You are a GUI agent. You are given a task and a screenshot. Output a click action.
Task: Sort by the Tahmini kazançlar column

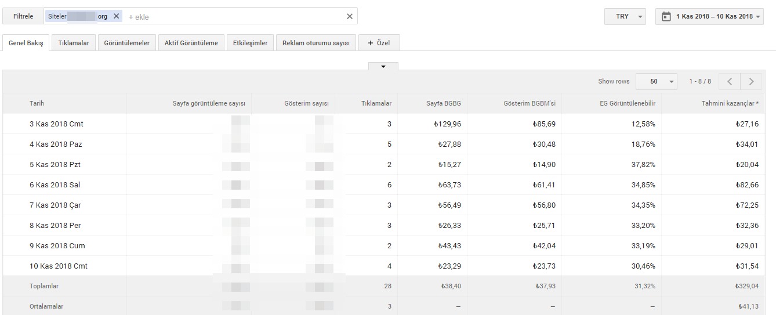730,103
